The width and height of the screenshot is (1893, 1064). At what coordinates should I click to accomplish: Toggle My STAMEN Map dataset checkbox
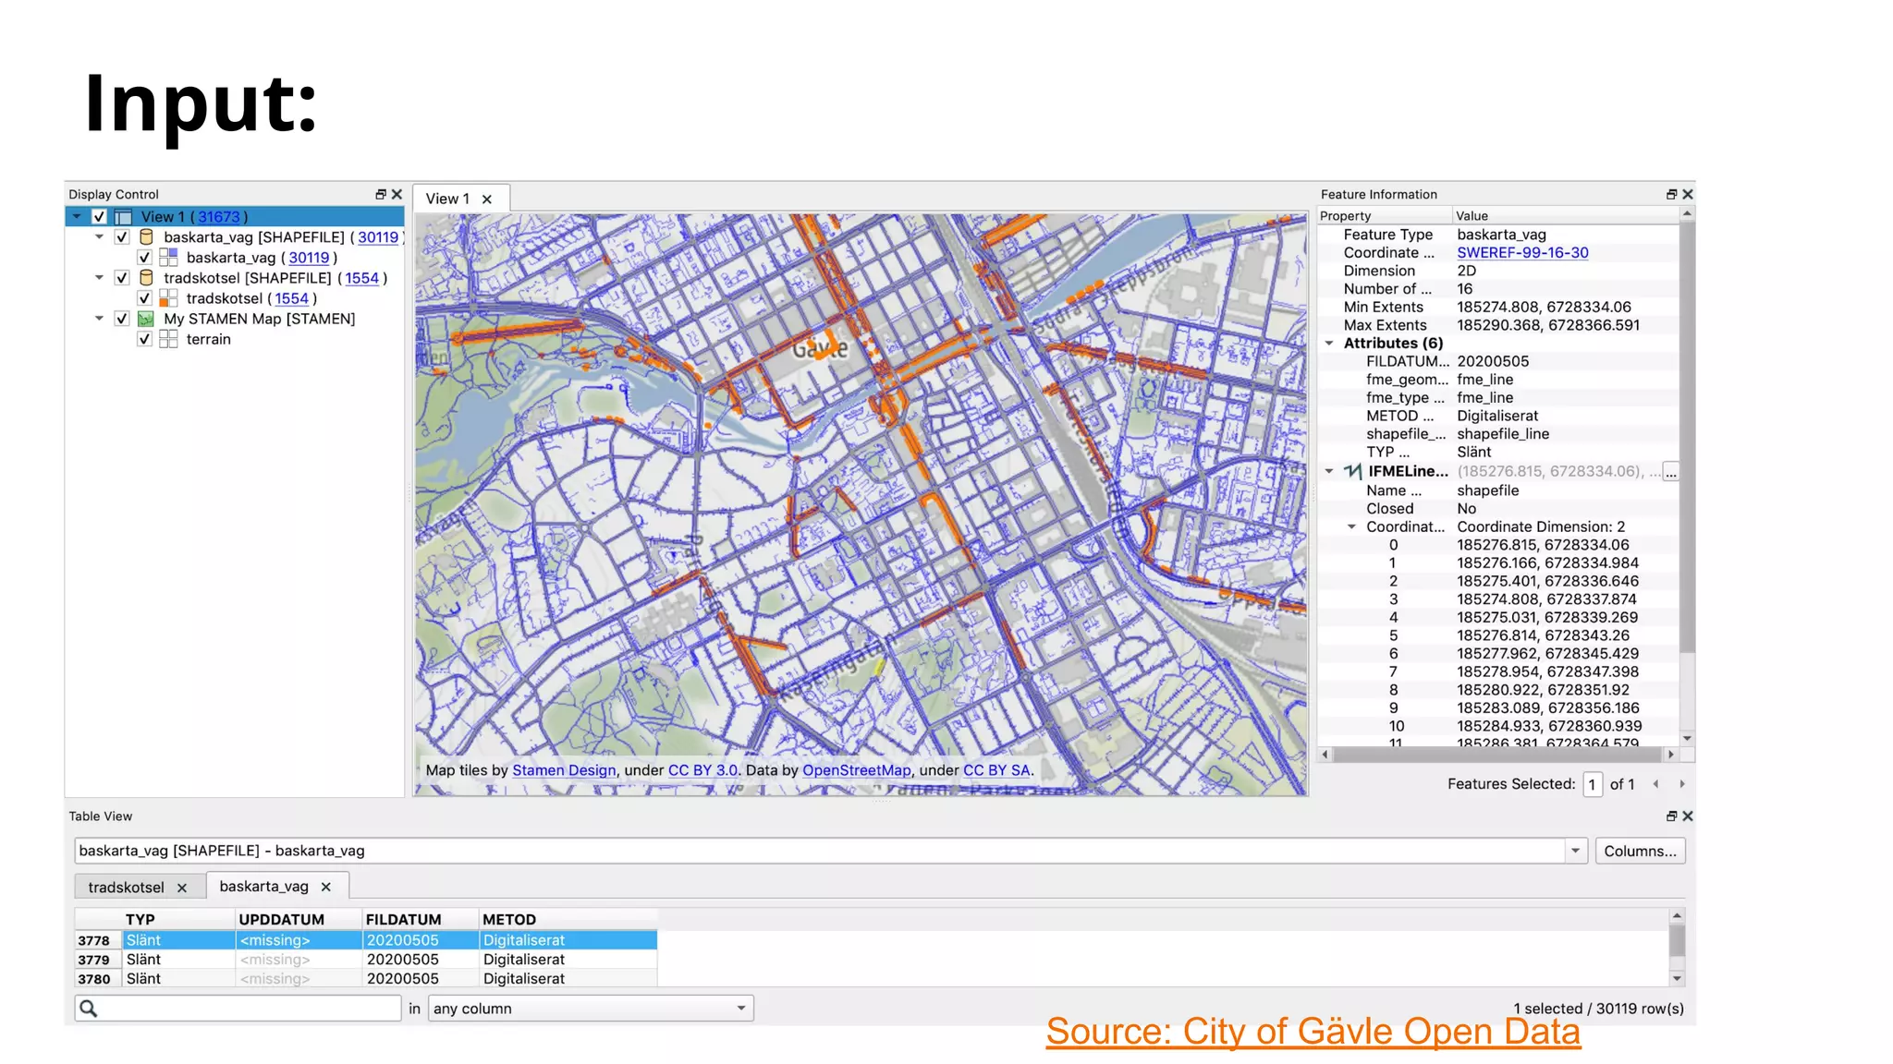[x=122, y=319]
